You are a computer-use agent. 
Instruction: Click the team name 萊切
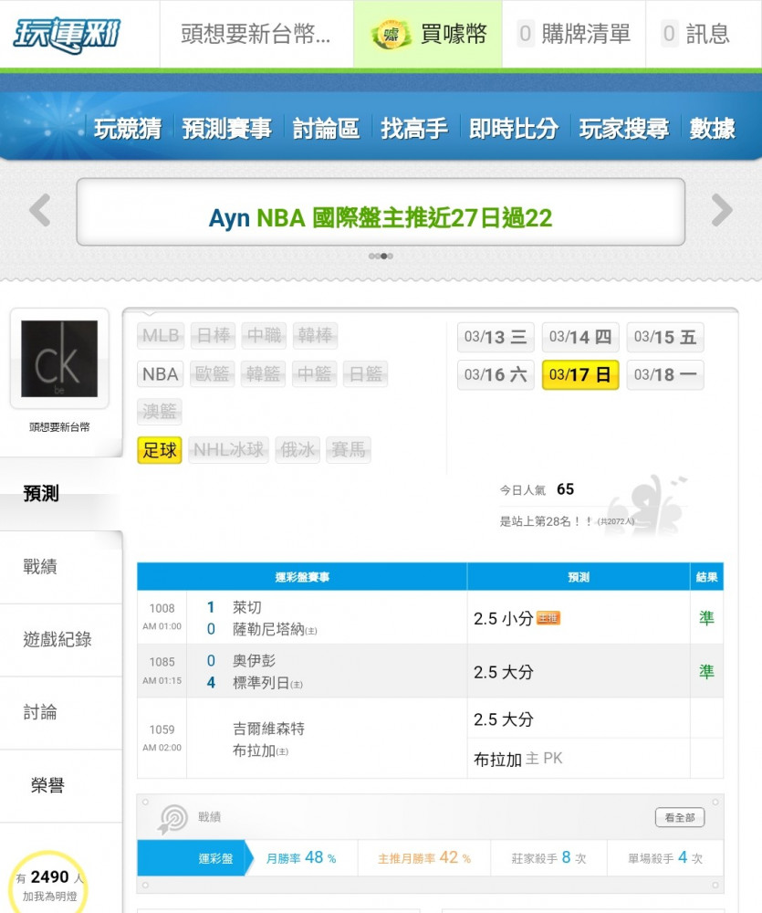point(247,607)
